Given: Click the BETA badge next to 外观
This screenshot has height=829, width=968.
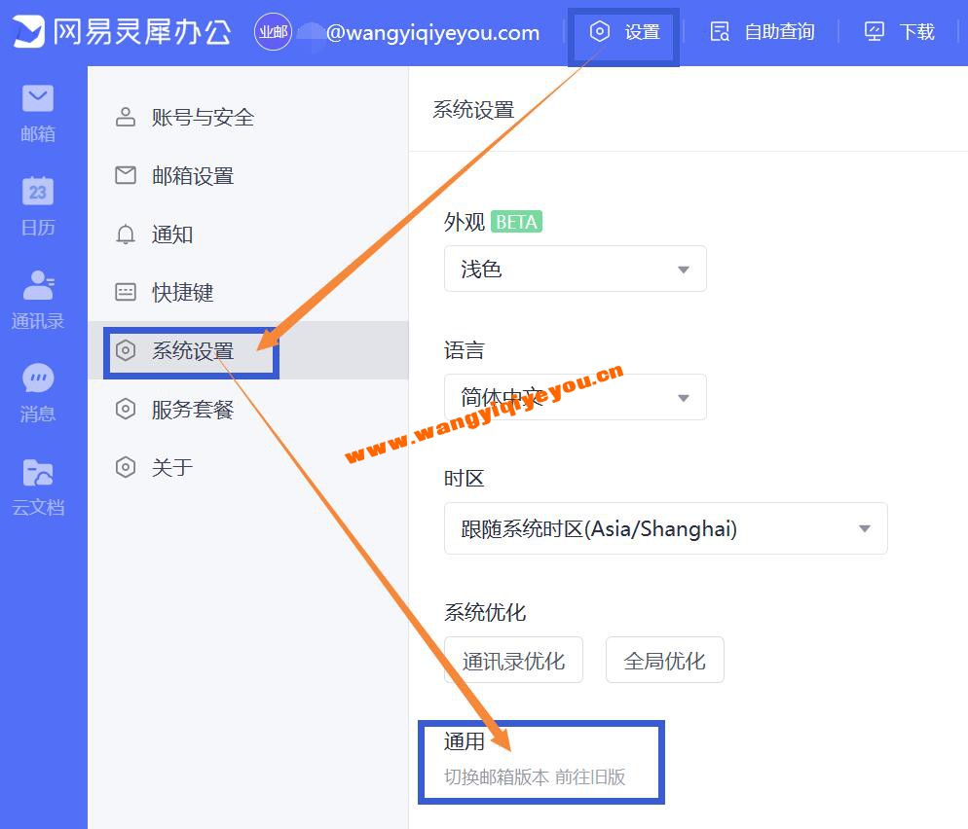Looking at the screenshot, I should point(517,222).
